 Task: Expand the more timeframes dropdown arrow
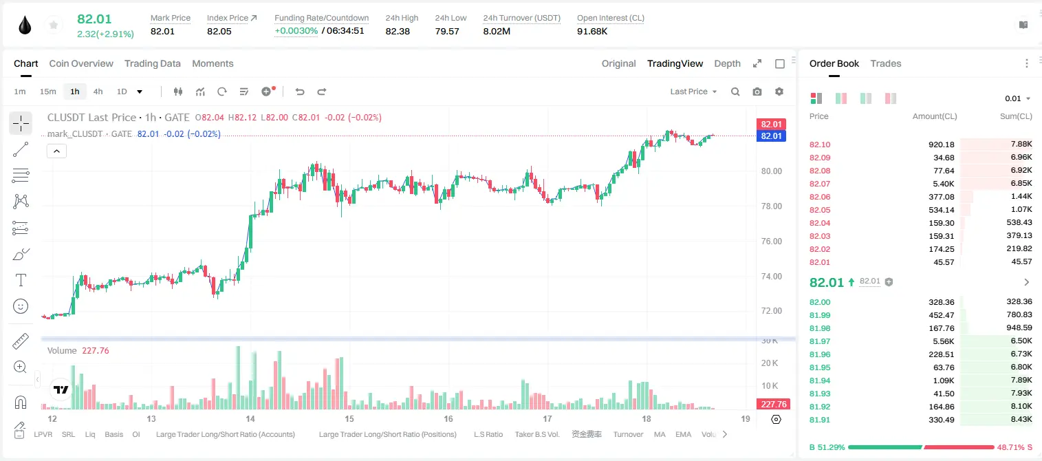pyautogui.click(x=140, y=92)
